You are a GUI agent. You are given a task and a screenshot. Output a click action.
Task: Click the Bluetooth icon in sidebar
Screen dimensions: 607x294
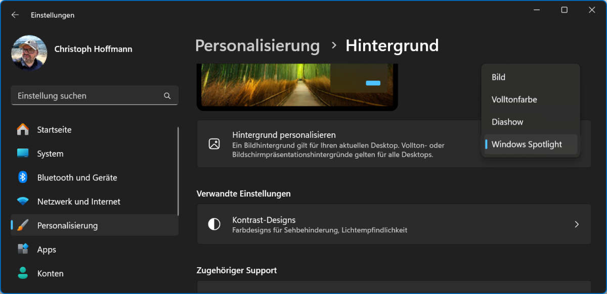click(23, 177)
